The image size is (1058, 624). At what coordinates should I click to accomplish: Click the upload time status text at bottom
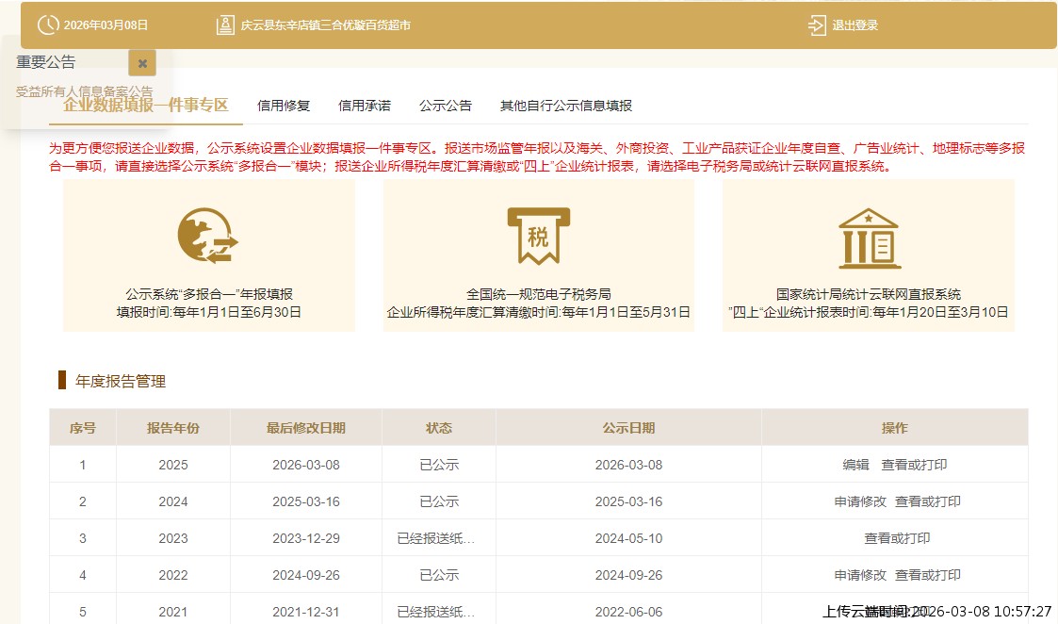pyautogui.click(x=933, y=611)
